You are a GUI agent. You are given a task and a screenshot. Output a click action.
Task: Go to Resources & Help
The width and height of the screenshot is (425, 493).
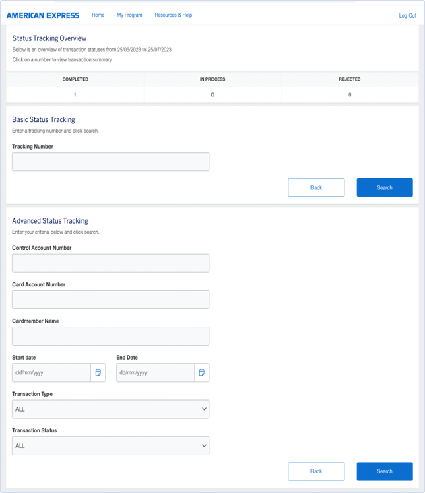173,15
